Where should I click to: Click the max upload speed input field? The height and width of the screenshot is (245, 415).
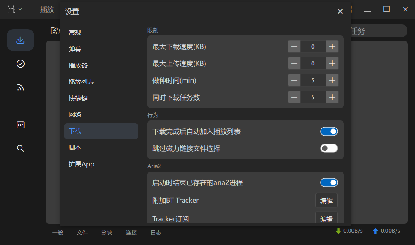[x=313, y=64]
